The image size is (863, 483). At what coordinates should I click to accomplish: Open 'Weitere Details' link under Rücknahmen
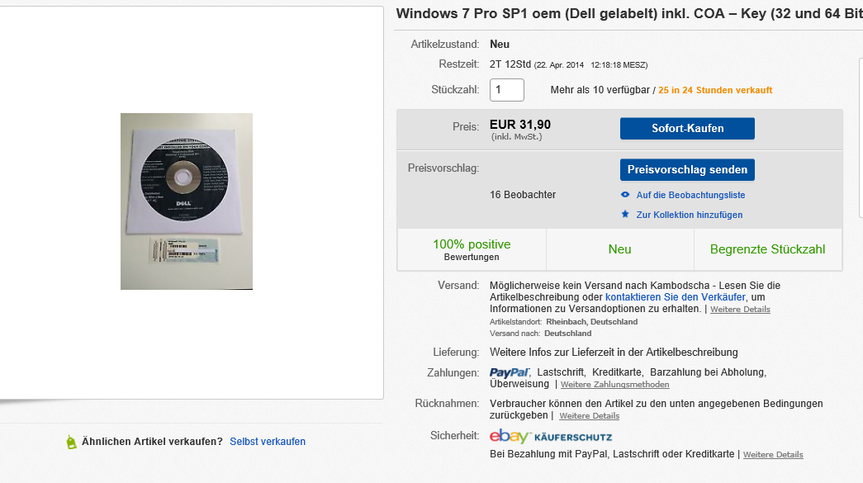click(589, 416)
